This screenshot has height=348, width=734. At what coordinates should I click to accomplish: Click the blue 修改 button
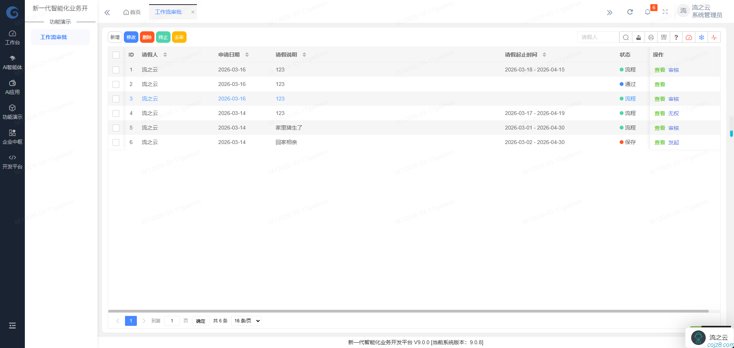[x=131, y=37]
